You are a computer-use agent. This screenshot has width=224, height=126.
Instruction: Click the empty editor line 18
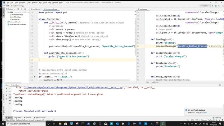[87, 60]
